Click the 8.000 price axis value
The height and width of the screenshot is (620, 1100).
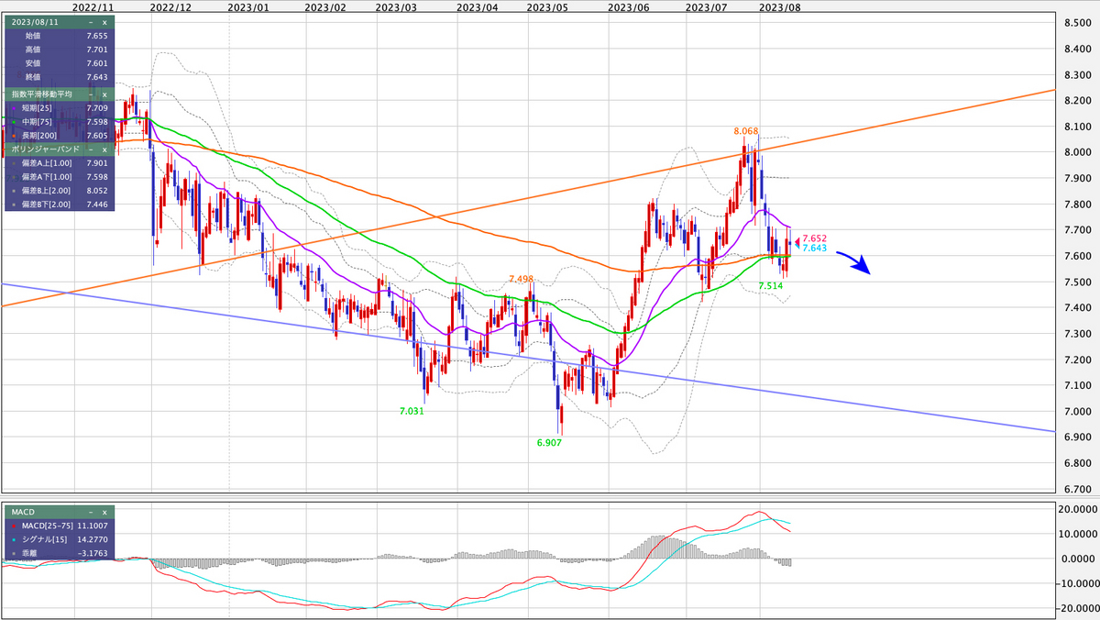[x=1076, y=152]
